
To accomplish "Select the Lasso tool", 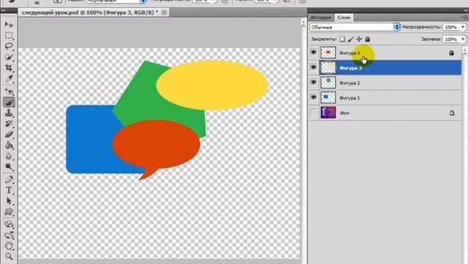I will pyautogui.click(x=9, y=46).
